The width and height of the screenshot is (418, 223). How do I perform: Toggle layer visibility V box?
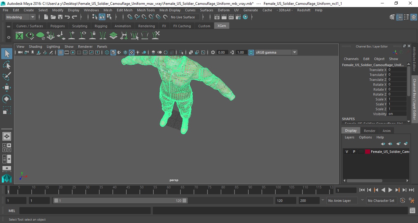click(347, 152)
